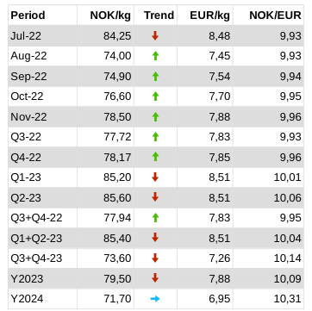Screen dimensions: 312x311
Task: Click the blue sideways arrow for Y2024
Action: click(155, 299)
